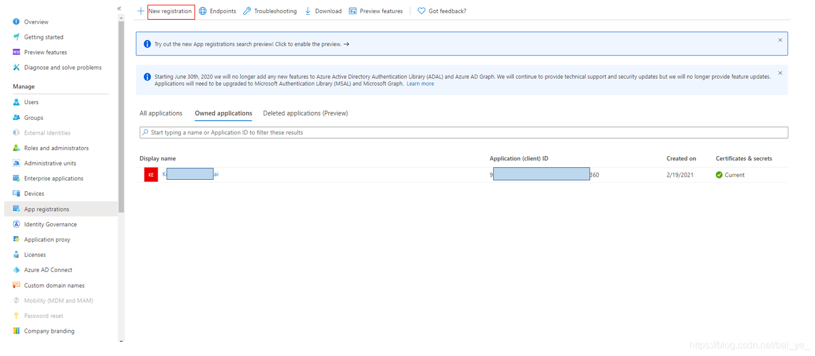
Task: Click the Download arrow icon
Action: click(x=308, y=11)
